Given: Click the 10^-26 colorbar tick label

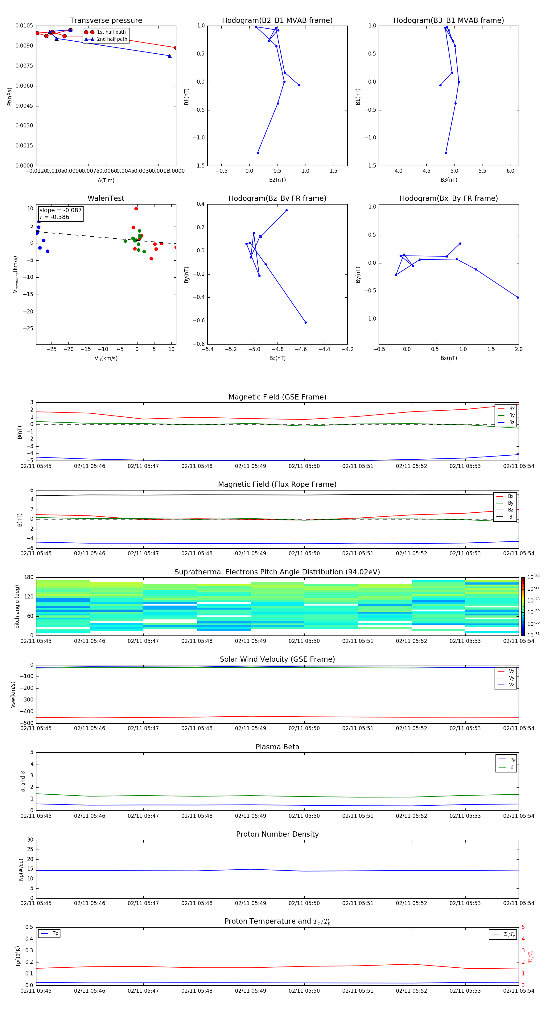Looking at the screenshot, I should point(533,577).
